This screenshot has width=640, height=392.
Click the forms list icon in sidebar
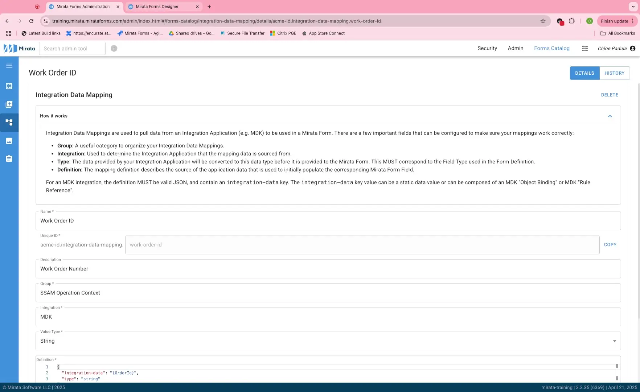click(9, 86)
